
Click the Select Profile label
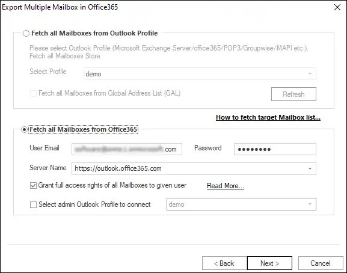coord(48,72)
